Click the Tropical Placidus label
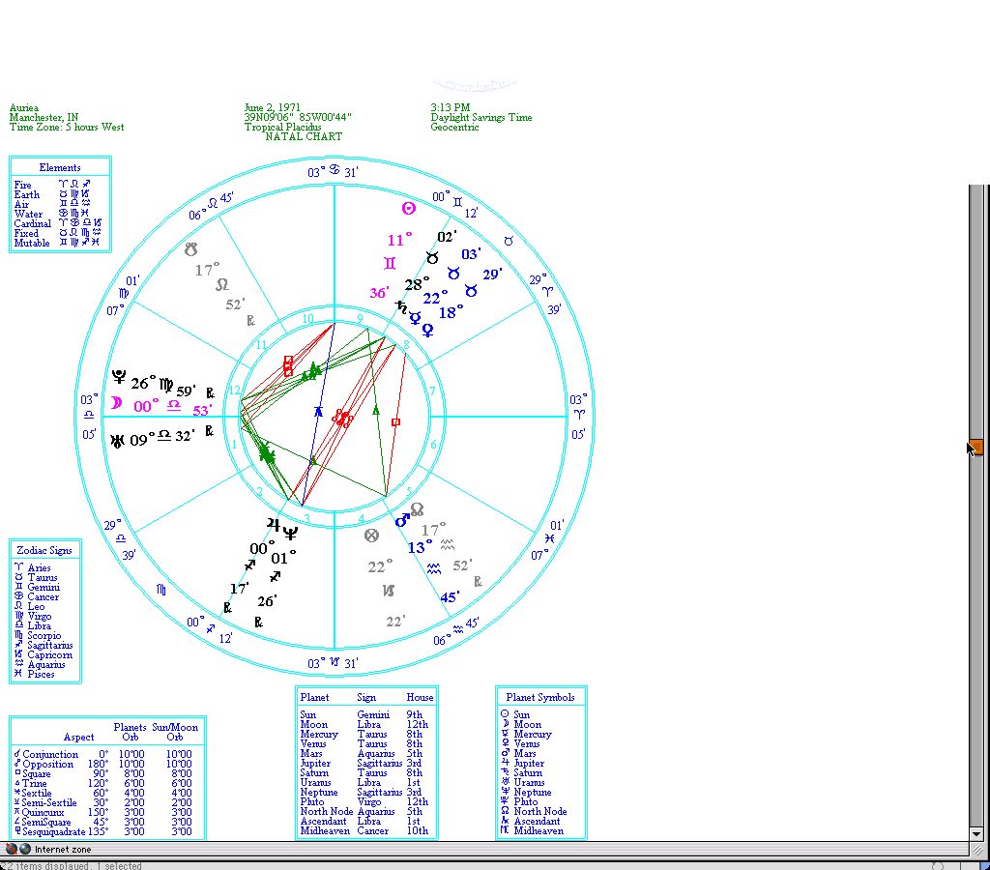 click(x=283, y=127)
